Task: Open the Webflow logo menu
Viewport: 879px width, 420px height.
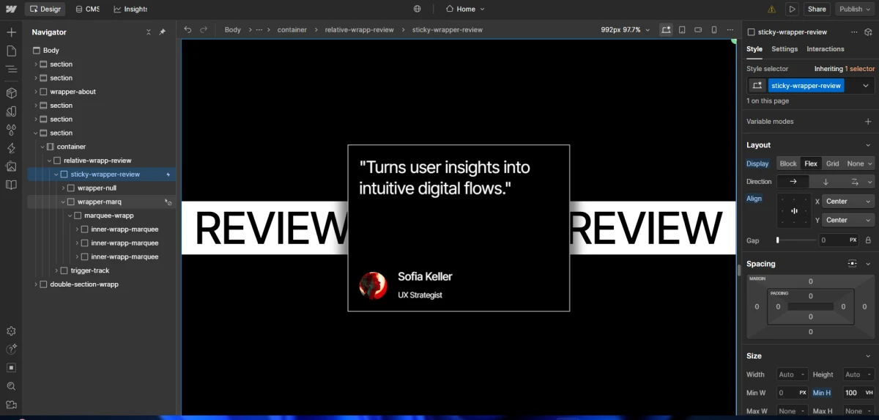Action: 11,9
